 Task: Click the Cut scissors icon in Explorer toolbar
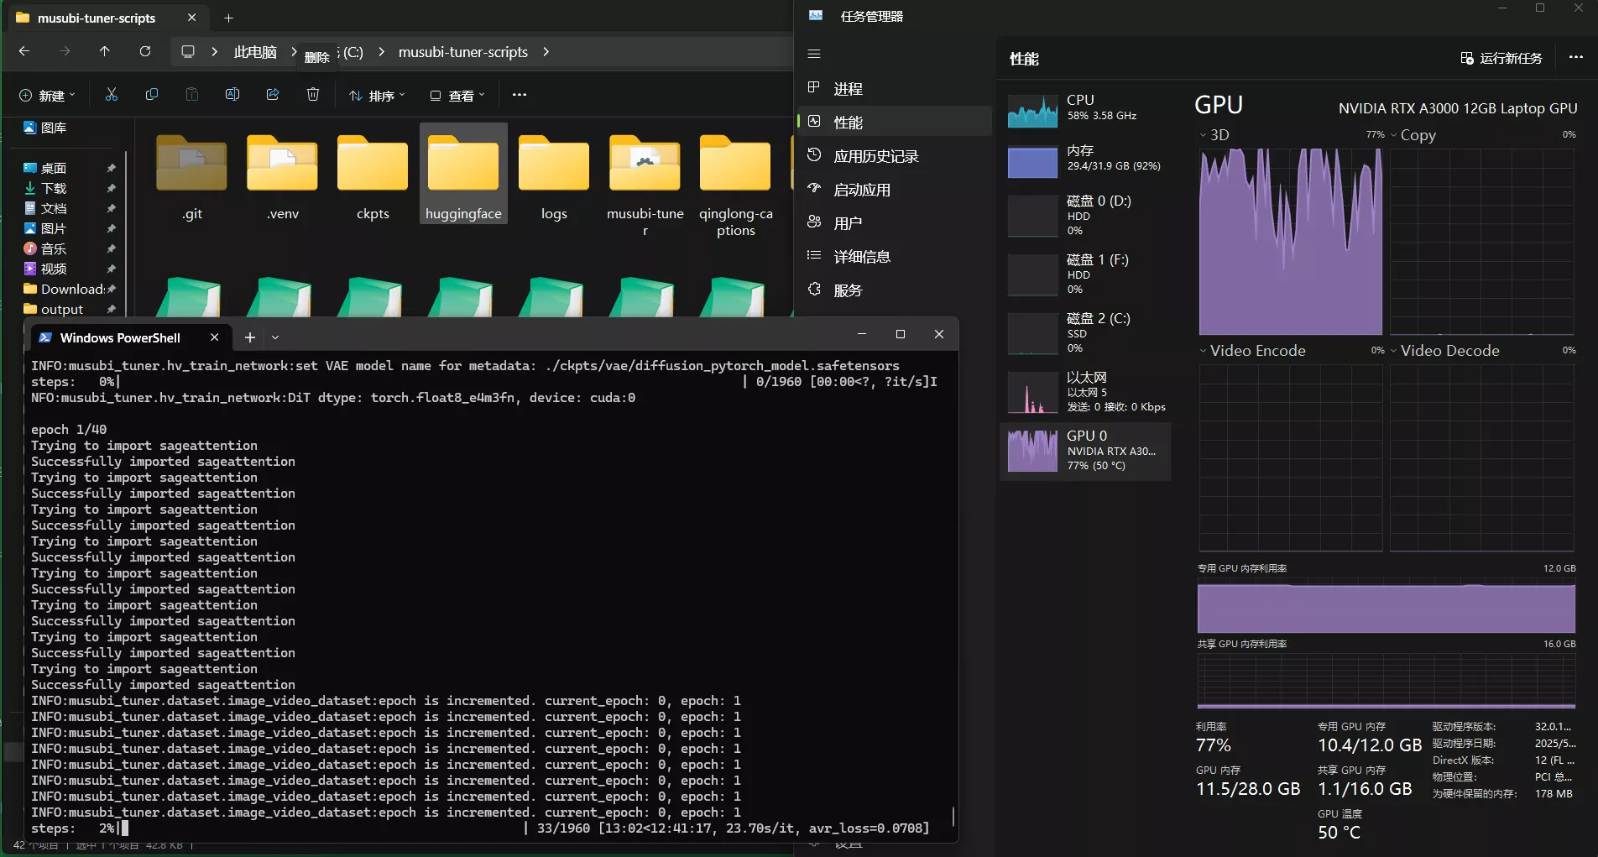click(112, 95)
